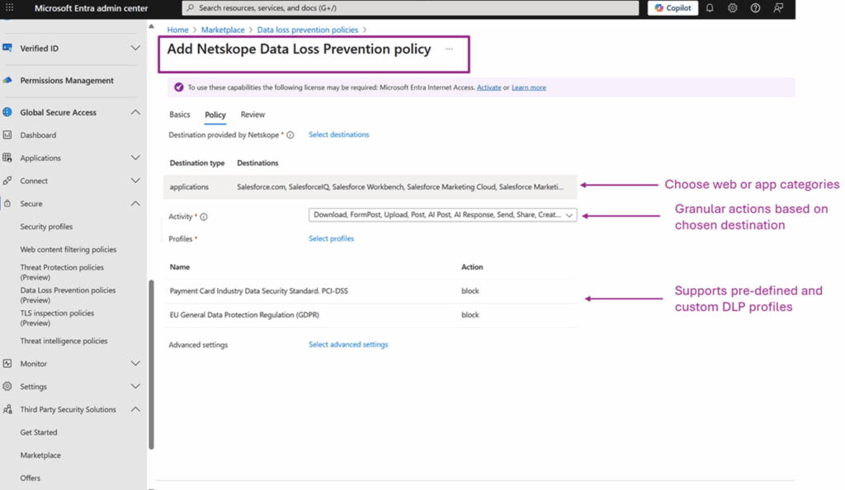This screenshot has width=845, height=490.
Task: Click the search resources input field
Action: click(410, 8)
